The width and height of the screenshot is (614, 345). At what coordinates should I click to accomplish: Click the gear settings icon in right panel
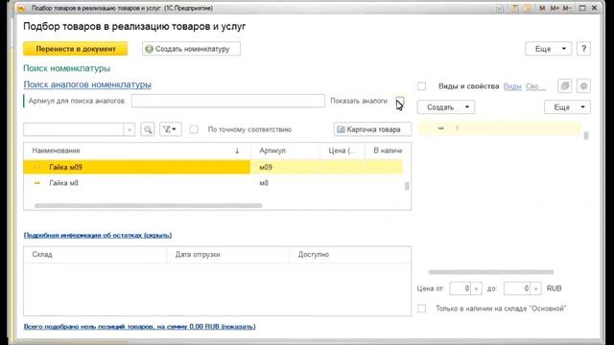coord(583,86)
